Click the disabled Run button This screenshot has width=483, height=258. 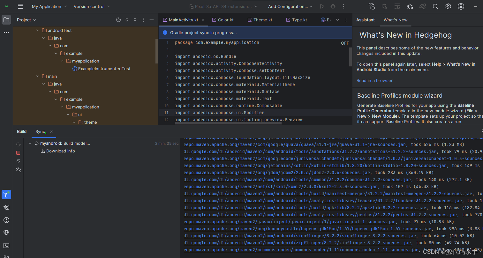pyautogui.click(x=322, y=6)
